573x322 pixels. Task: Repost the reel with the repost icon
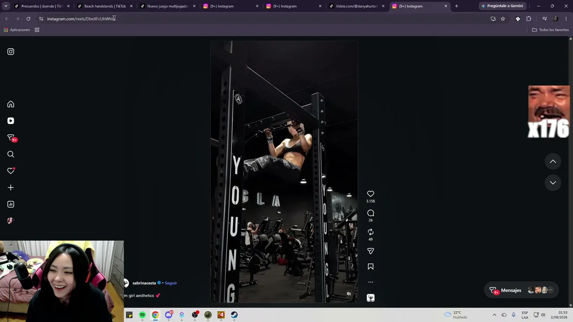click(x=371, y=232)
